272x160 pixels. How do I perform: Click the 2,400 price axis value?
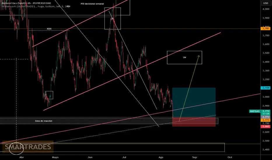point(266,150)
